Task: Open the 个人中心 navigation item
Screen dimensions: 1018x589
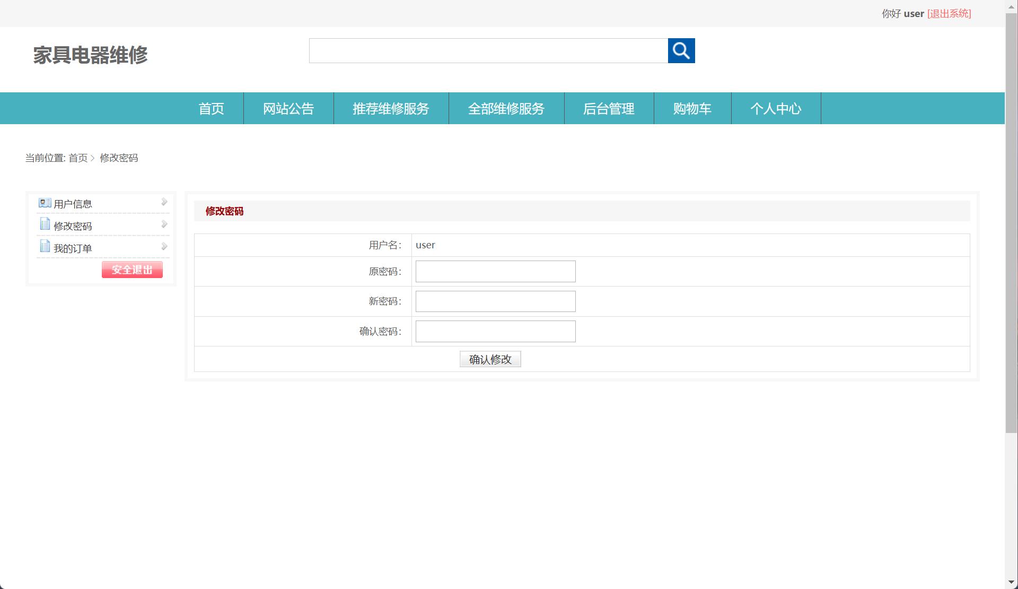Action: click(x=776, y=108)
